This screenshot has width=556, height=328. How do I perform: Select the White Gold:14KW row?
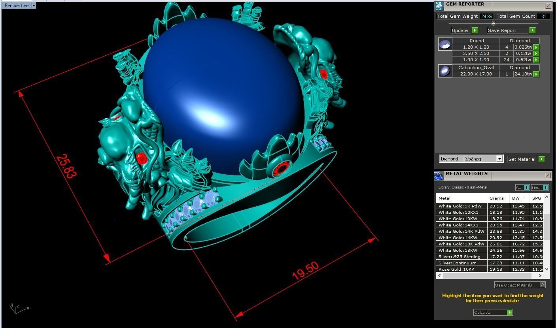pos(490,238)
